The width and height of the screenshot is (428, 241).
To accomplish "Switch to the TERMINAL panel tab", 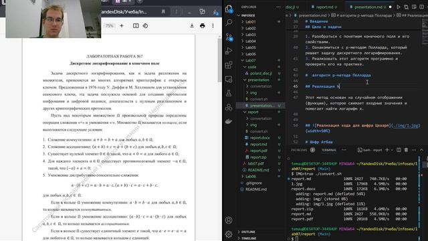I will tap(329, 150).
